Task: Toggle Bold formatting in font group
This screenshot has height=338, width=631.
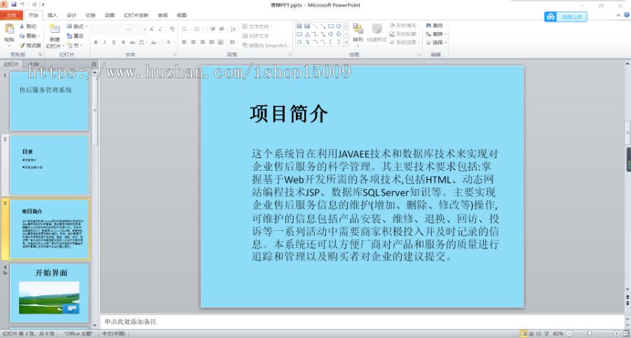Action: [96, 42]
